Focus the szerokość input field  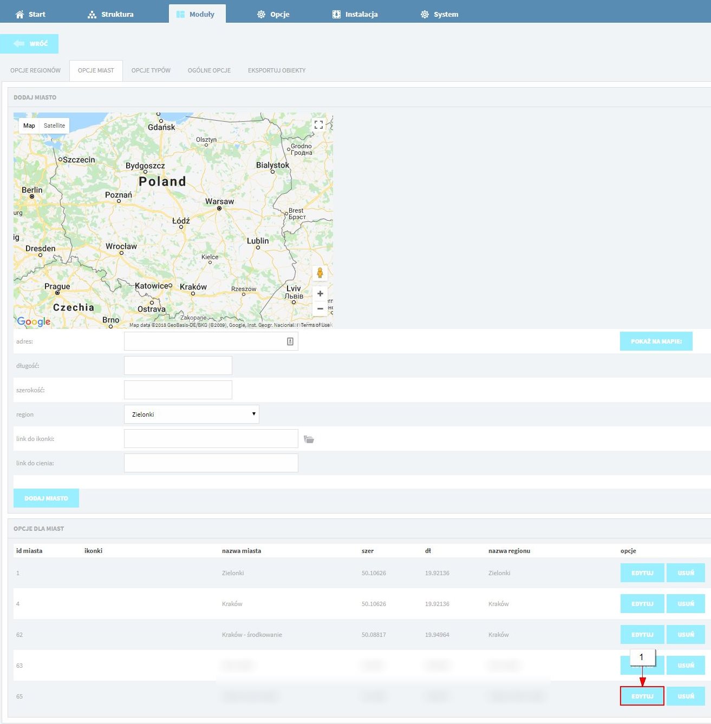click(x=178, y=390)
